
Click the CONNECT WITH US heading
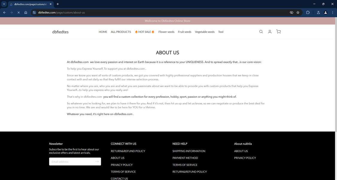[x=123, y=144]
